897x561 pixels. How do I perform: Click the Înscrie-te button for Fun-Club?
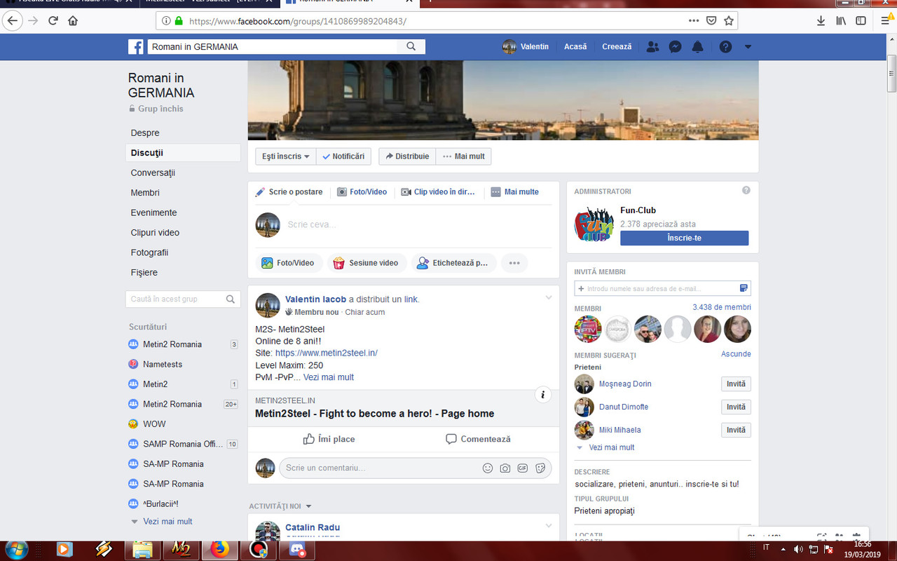[x=684, y=238]
